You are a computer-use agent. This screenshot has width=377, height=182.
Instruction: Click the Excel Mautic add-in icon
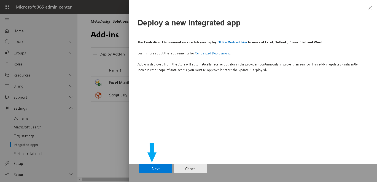[x=98, y=82]
